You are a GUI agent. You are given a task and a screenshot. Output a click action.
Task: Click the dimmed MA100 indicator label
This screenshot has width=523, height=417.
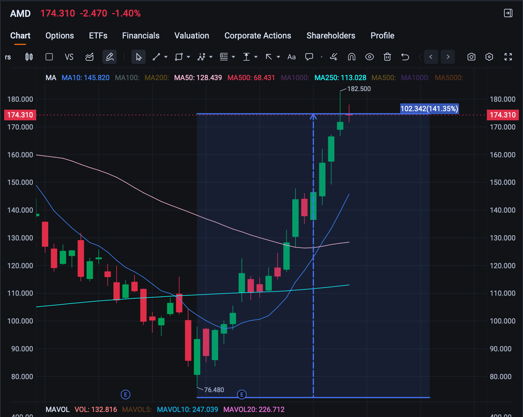coord(127,78)
